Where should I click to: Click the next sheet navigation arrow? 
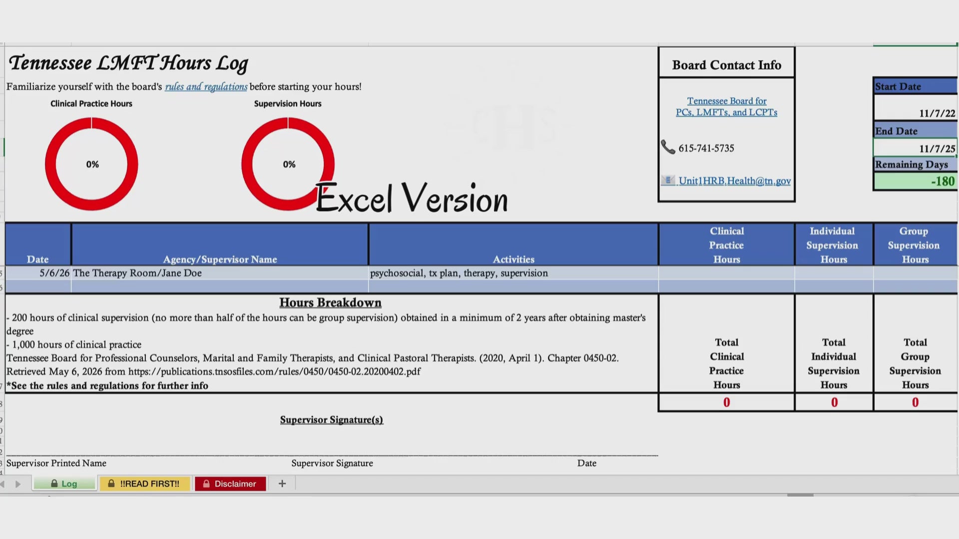(18, 484)
